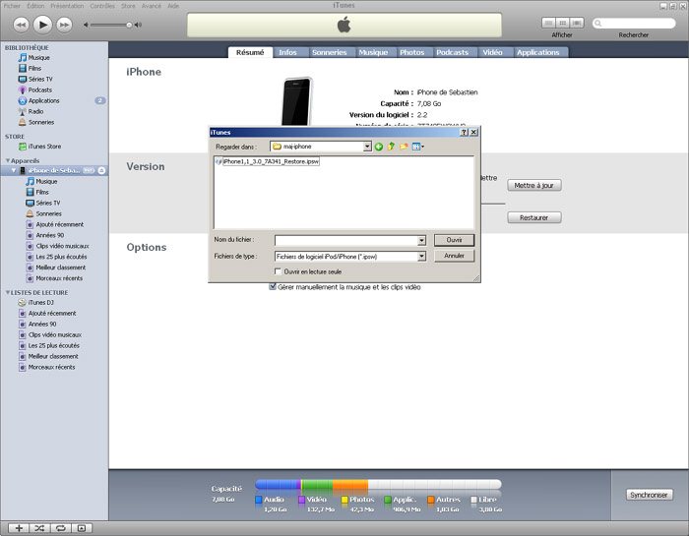Switch to the Photos tab
Screen dimensions: 689x536
click(x=411, y=52)
